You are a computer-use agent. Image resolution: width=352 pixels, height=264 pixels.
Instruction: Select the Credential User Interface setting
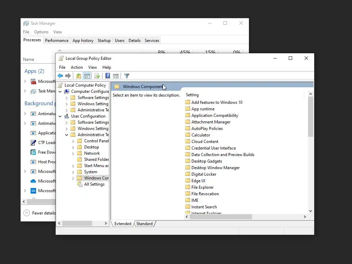pyautogui.click(x=211, y=148)
